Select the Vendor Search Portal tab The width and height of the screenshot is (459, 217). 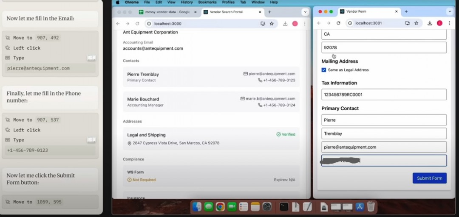tap(233, 12)
